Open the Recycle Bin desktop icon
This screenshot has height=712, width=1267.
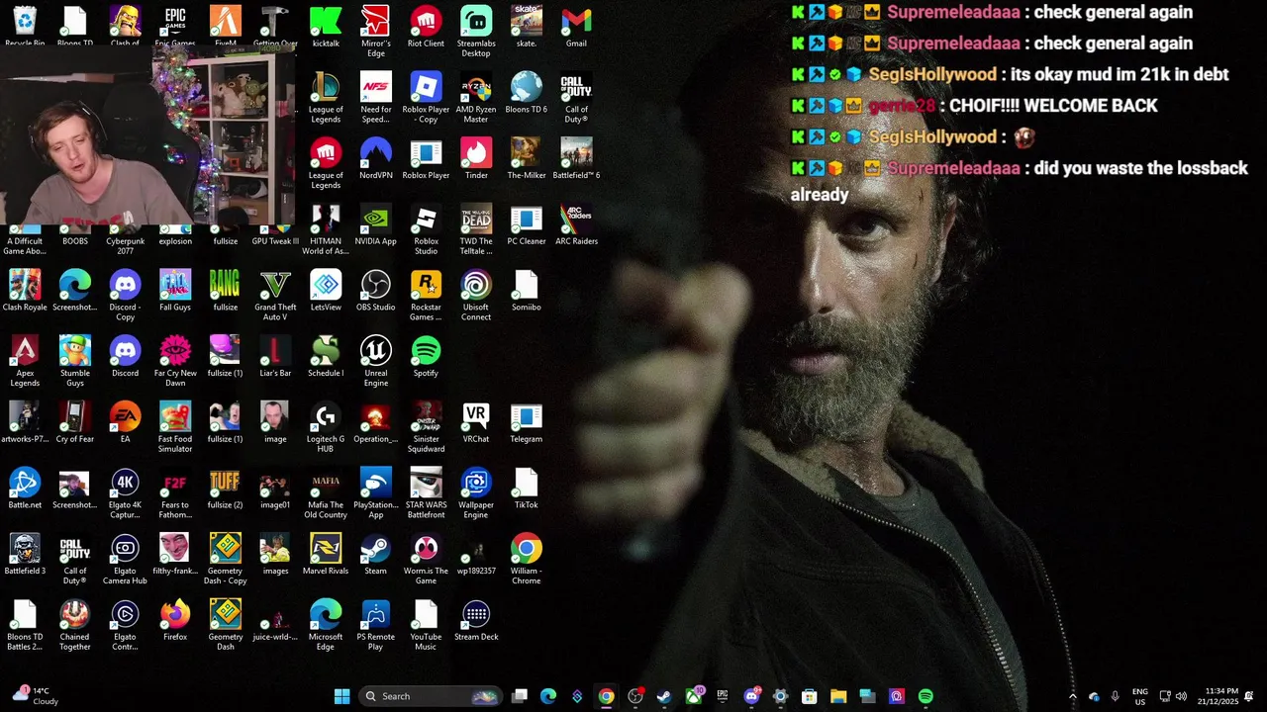coord(25,26)
